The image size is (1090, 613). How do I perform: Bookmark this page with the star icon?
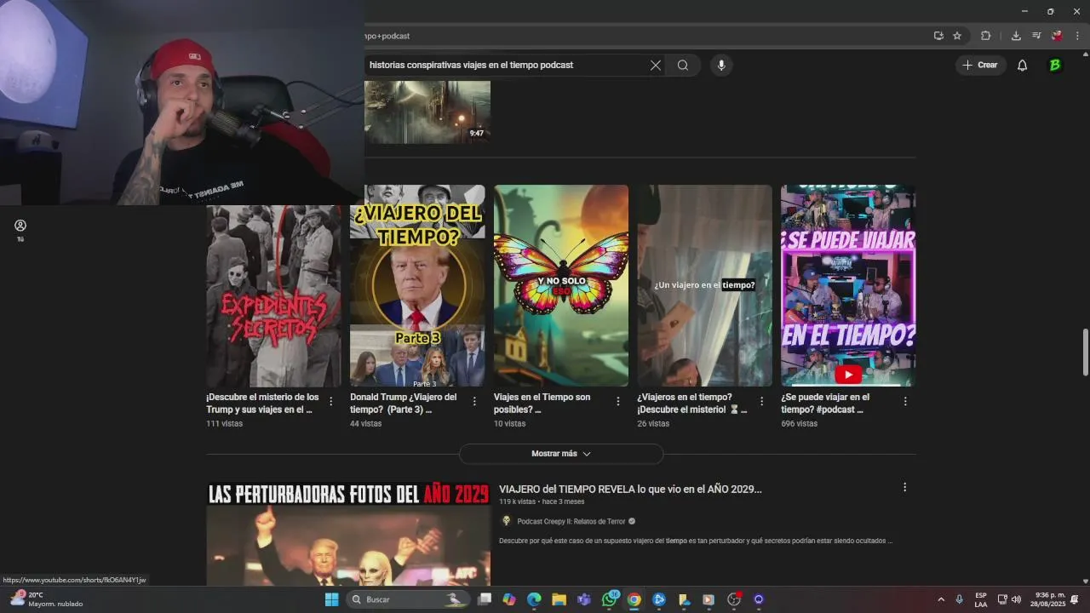(957, 36)
